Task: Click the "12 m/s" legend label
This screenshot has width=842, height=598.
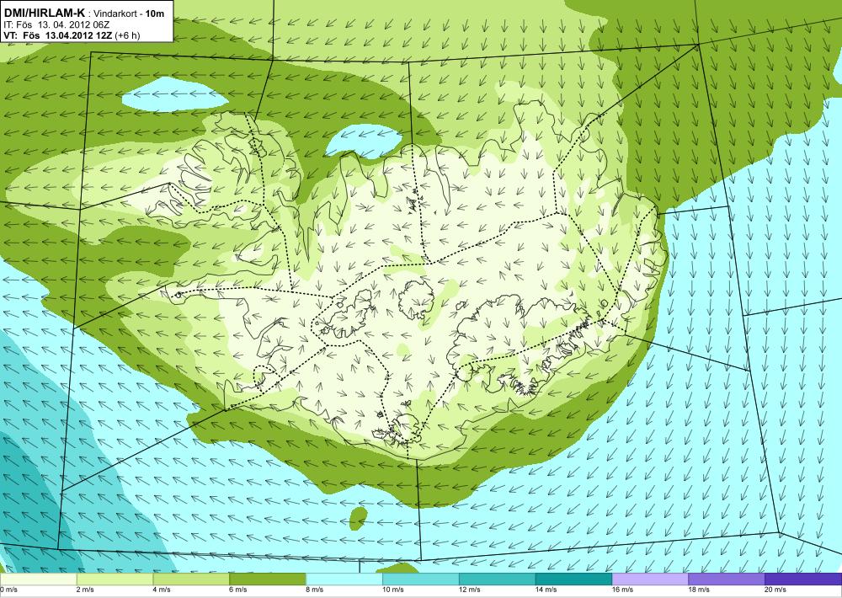Action: (x=470, y=590)
